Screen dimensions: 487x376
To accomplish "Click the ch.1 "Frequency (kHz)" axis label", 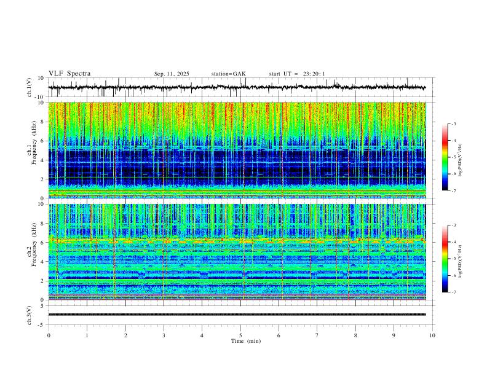I will (34, 142).
